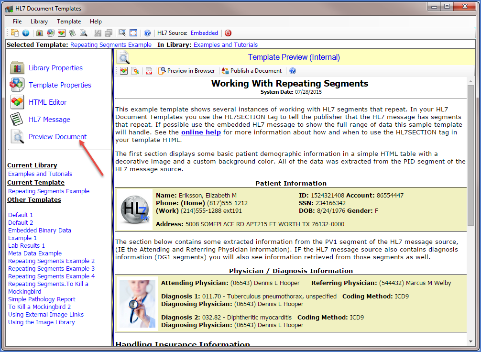
Task: Click the preview scrollbar up arrow
Action: [470, 81]
